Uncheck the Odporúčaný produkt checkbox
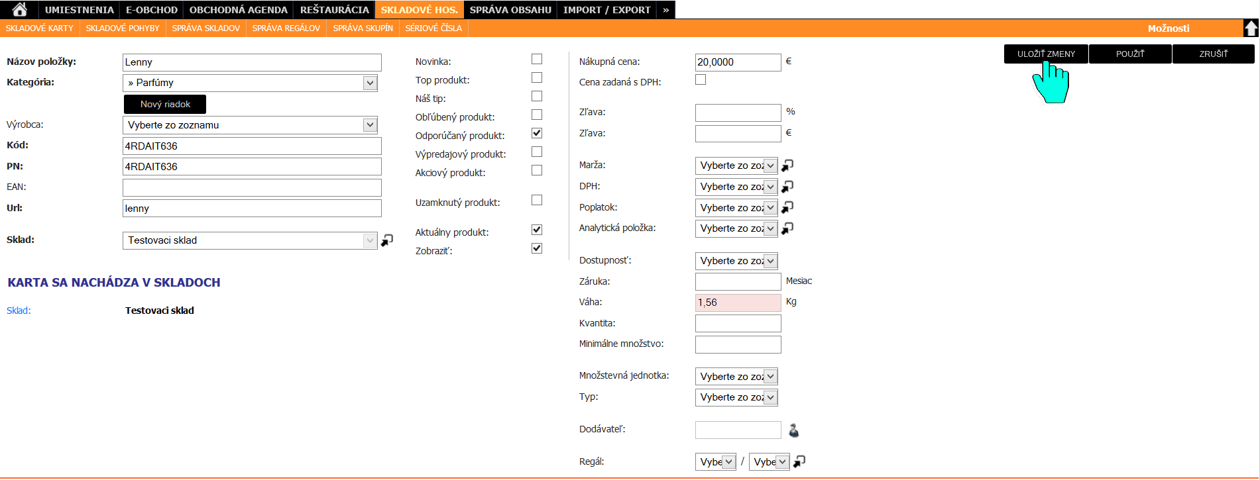Viewport: 1260px width, 480px height. [x=537, y=134]
